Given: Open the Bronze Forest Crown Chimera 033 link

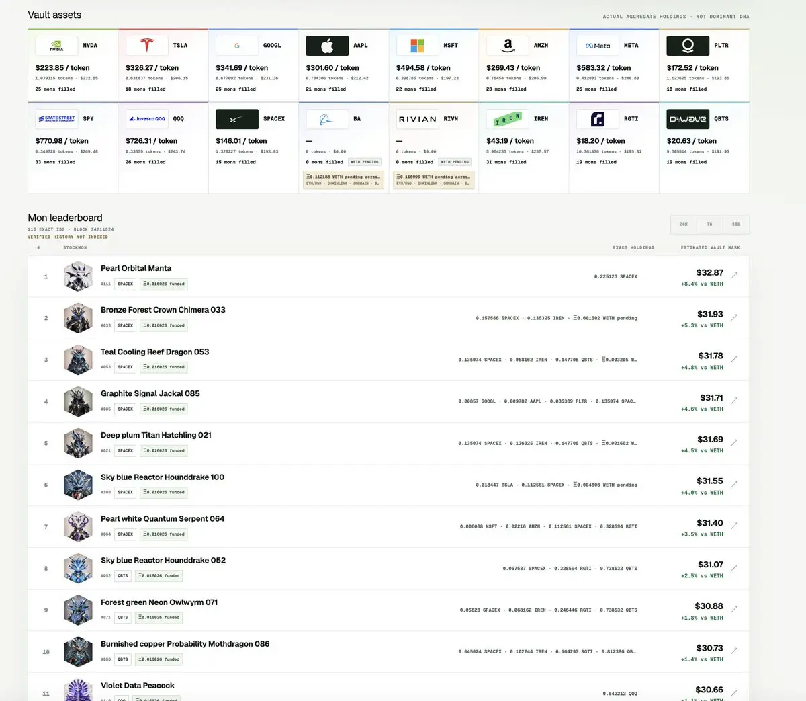Looking at the screenshot, I should pyautogui.click(x=163, y=310).
